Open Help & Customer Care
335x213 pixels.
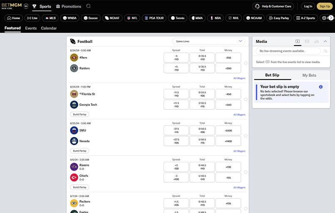pos(273,6)
